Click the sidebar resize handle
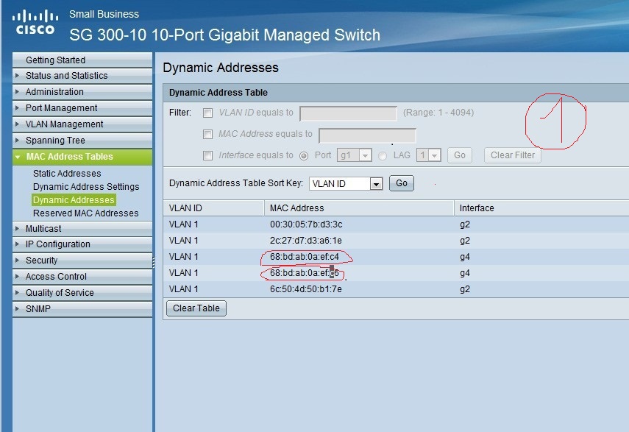The width and height of the screenshot is (629, 432). click(154, 262)
